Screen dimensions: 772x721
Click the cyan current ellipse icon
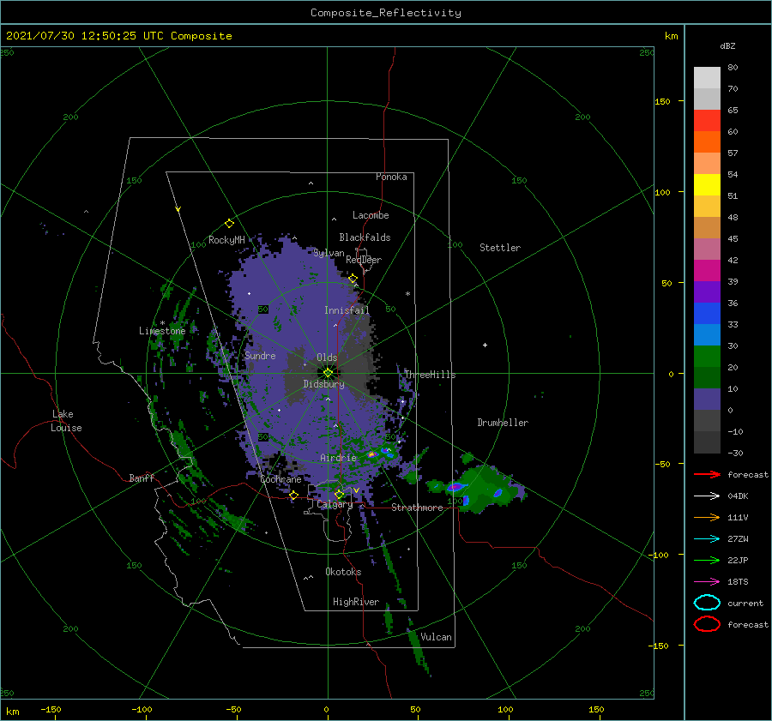coord(707,603)
